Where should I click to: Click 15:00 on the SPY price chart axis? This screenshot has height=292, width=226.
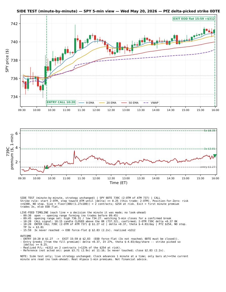pyautogui.click(x=186, y=110)
